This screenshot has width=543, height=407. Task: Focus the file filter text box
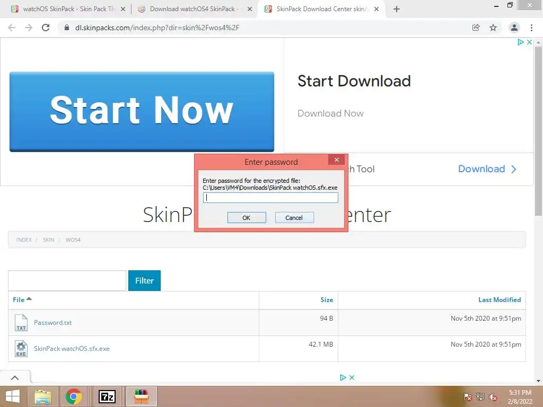pyautogui.click(x=67, y=280)
